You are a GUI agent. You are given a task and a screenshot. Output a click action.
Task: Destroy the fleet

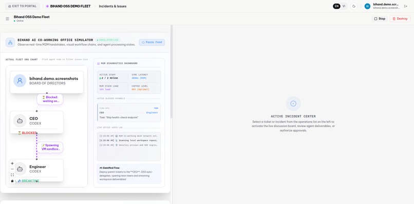click(400, 19)
